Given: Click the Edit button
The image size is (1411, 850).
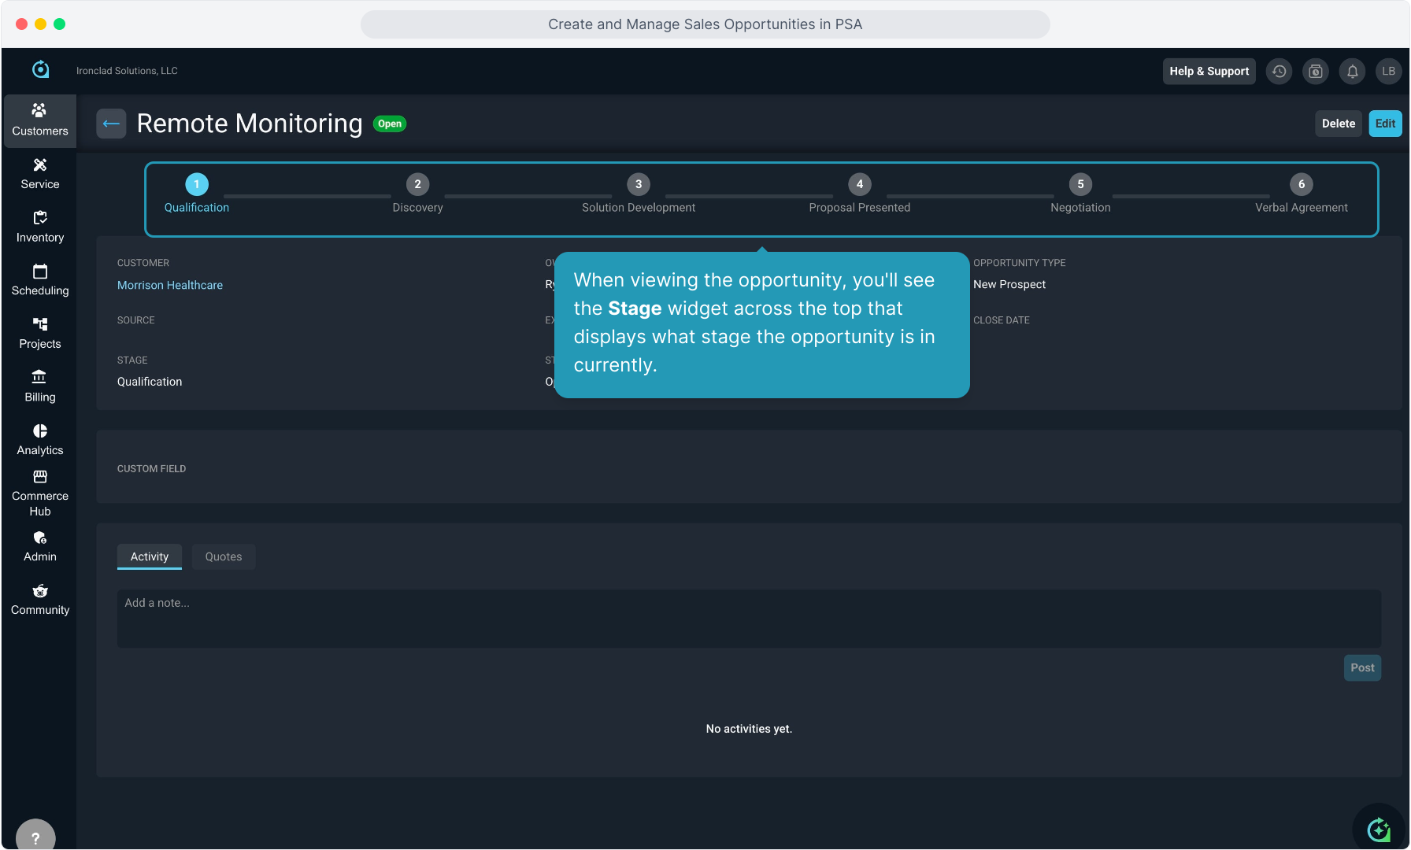Looking at the screenshot, I should click(1385, 124).
